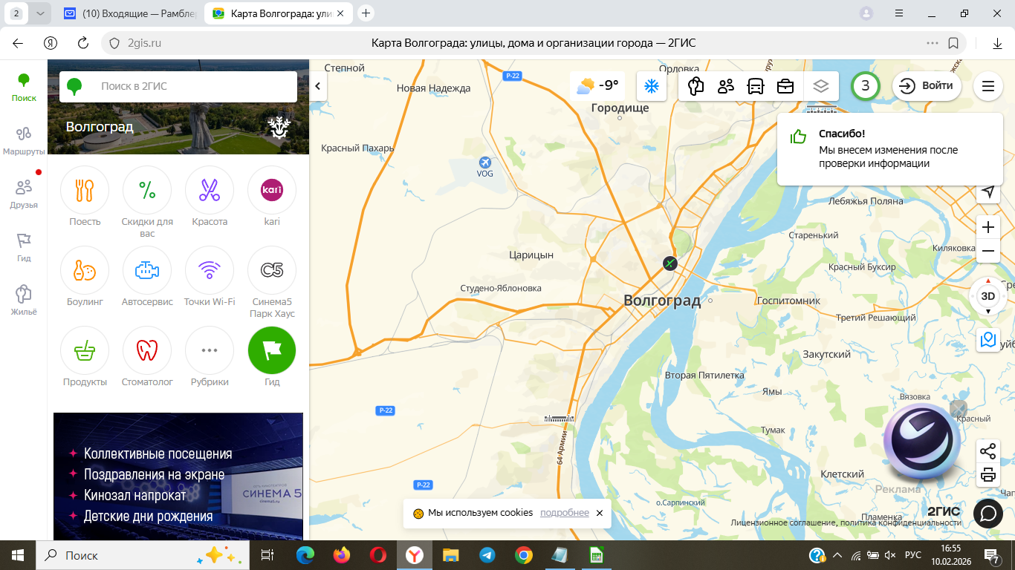1015x570 pixels.
Task: Focus the Поиск в 2ГИС search field
Action: 178,86
